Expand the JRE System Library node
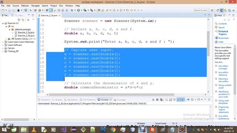 pos(6,39)
